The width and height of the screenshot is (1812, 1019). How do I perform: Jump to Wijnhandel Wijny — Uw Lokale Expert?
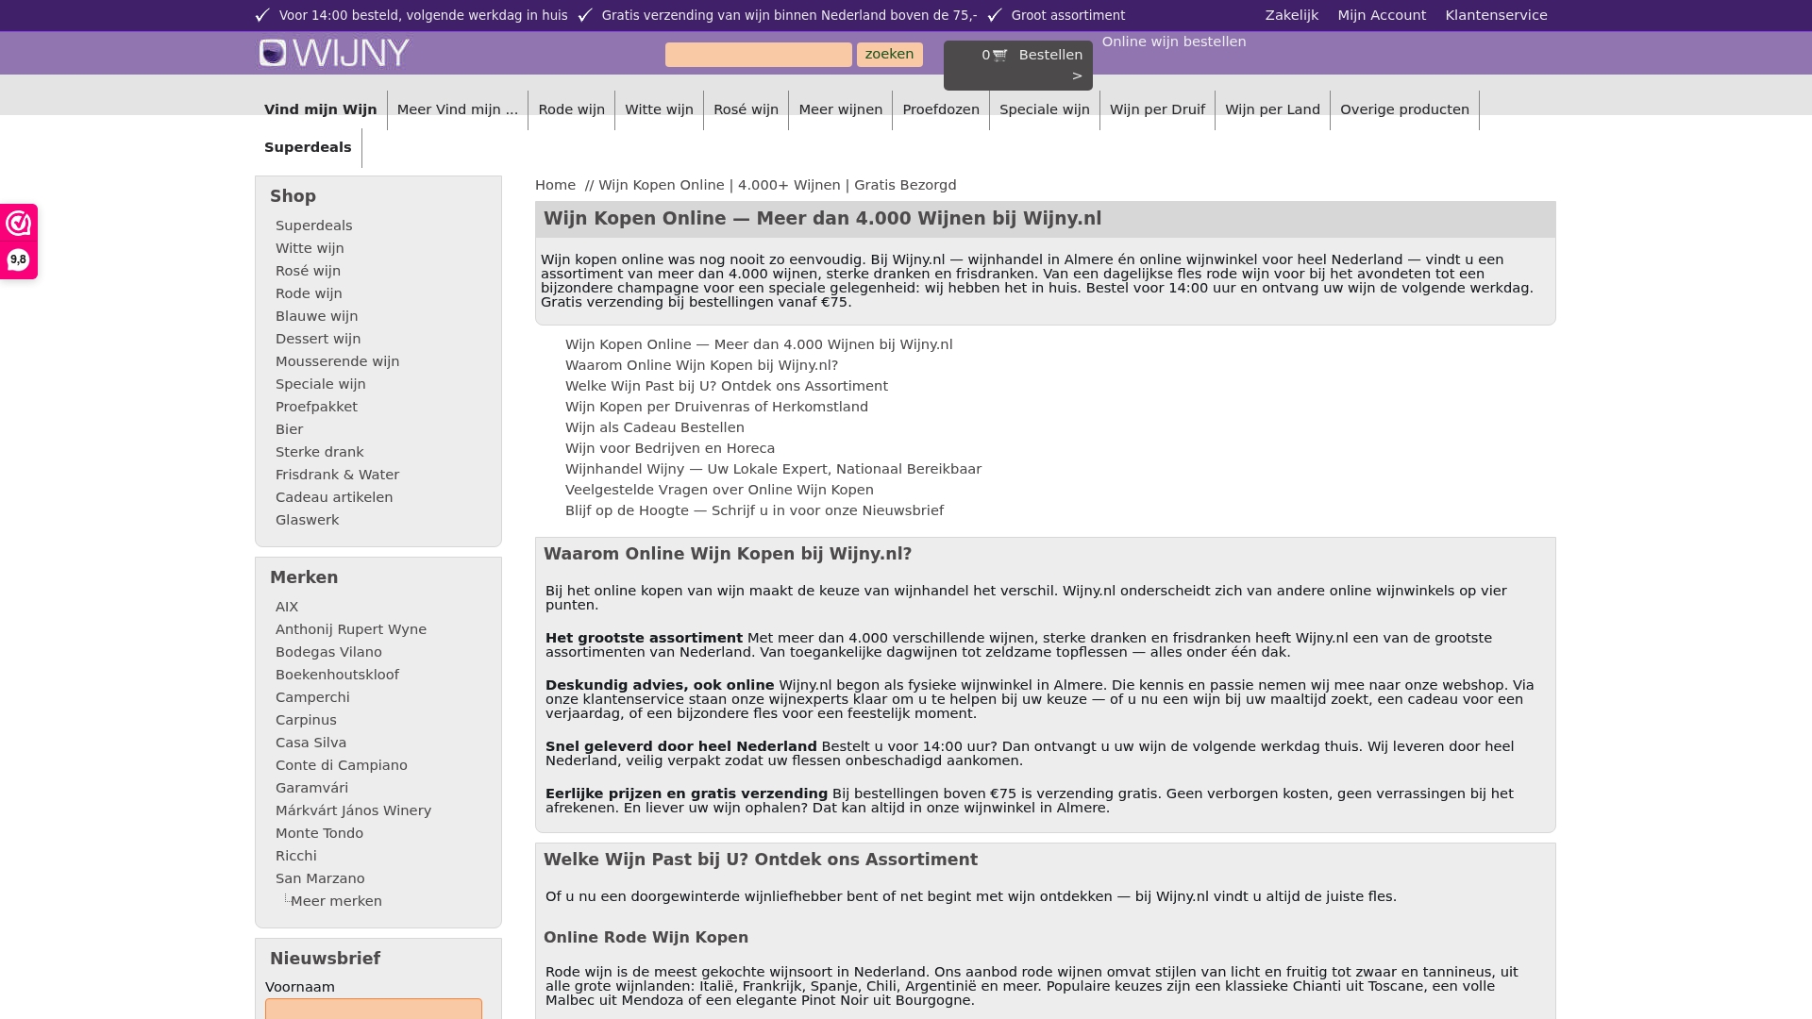pyautogui.click(x=773, y=469)
